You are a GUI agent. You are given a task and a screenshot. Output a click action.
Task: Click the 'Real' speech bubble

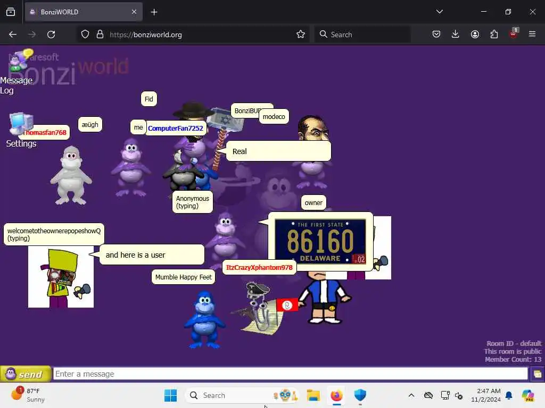coord(278,151)
